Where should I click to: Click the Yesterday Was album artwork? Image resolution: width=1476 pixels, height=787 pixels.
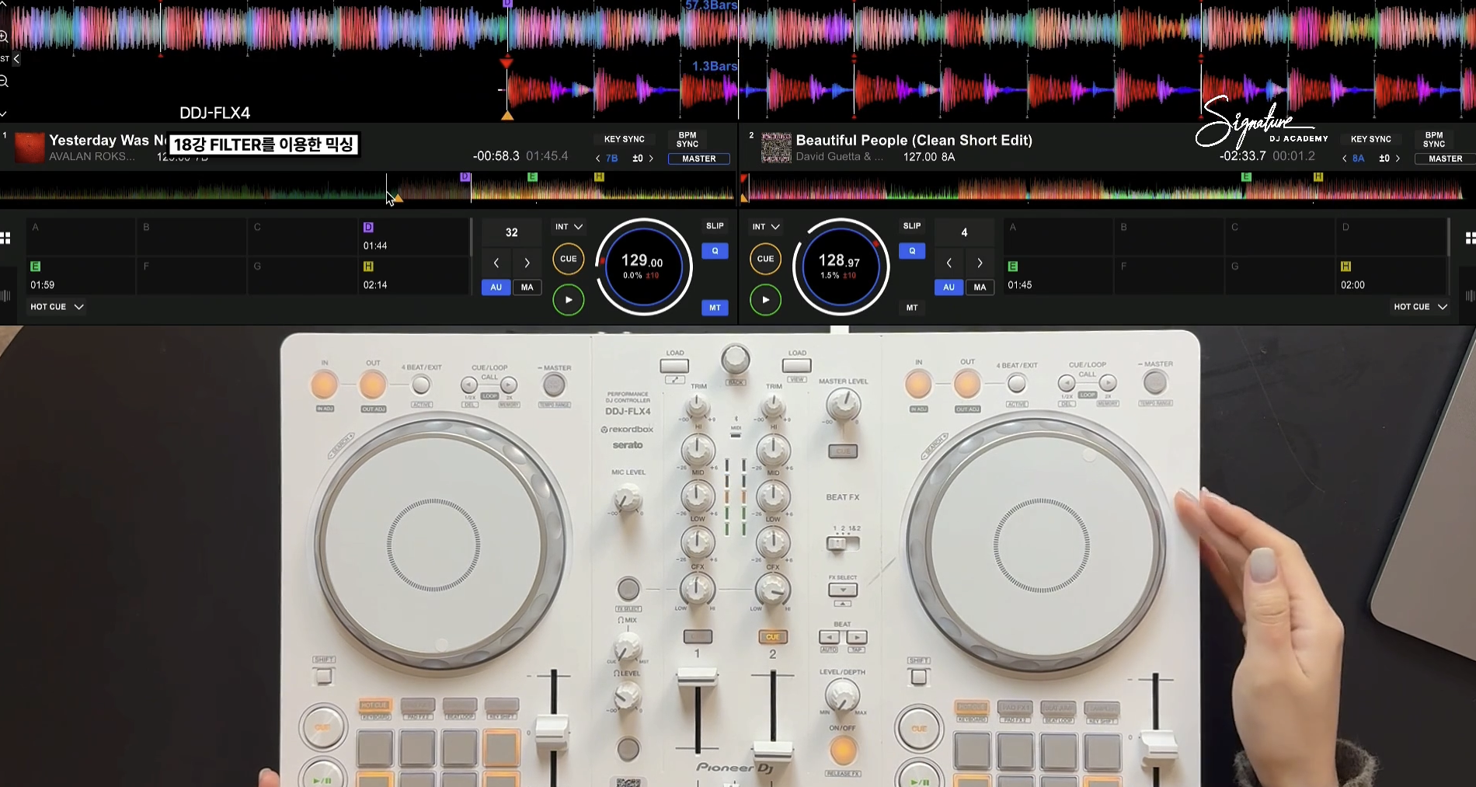[30, 148]
